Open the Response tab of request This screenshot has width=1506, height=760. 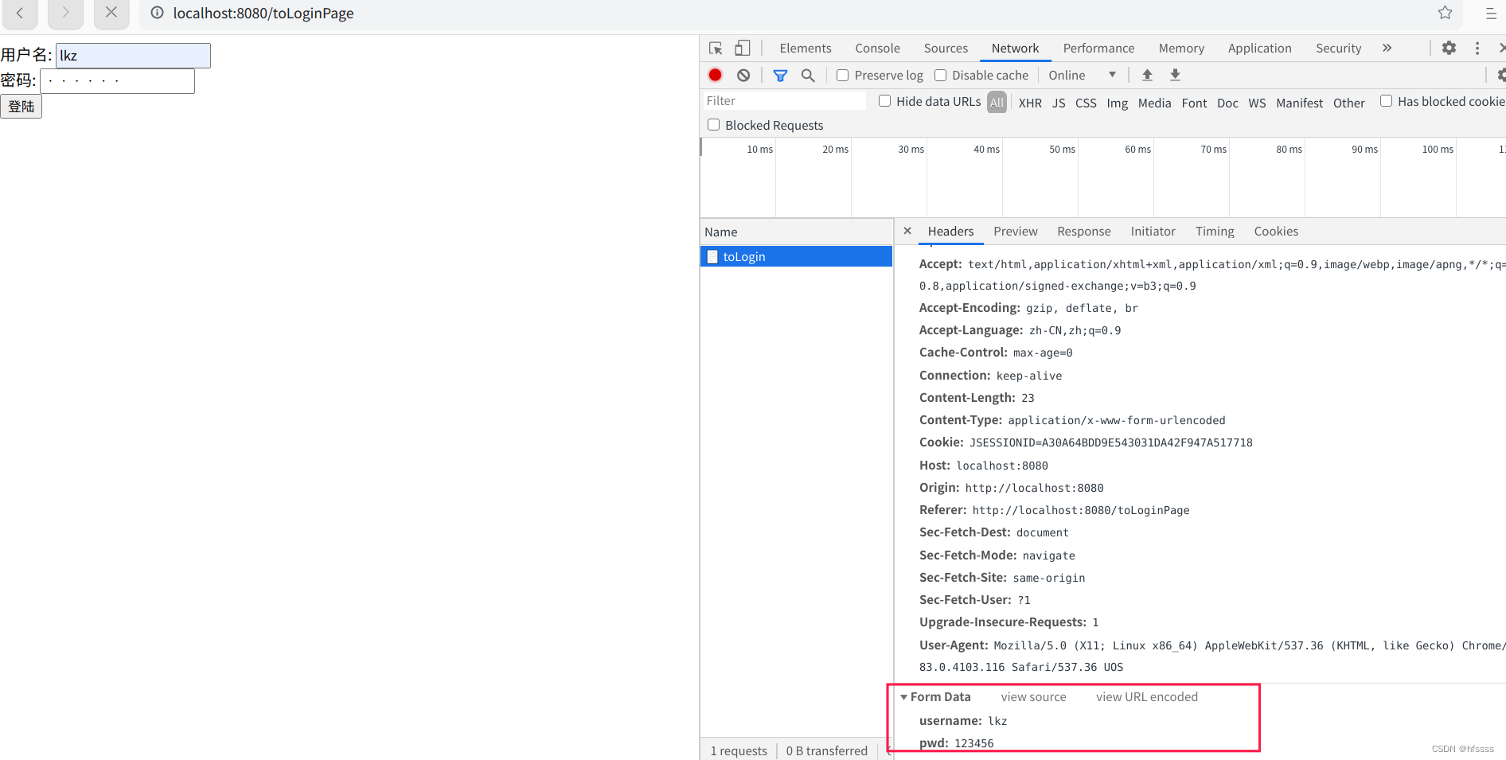coord(1083,232)
